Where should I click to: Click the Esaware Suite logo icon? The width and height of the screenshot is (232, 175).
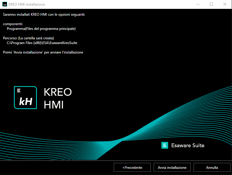click(x=165, y=145)
